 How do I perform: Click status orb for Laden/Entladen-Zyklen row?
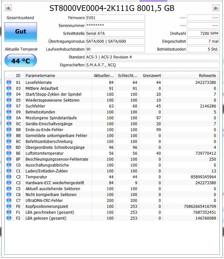tap(9, 171)
